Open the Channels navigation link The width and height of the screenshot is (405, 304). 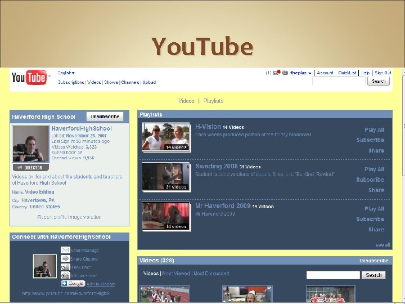pyautogui.click(x=130, y=82)
